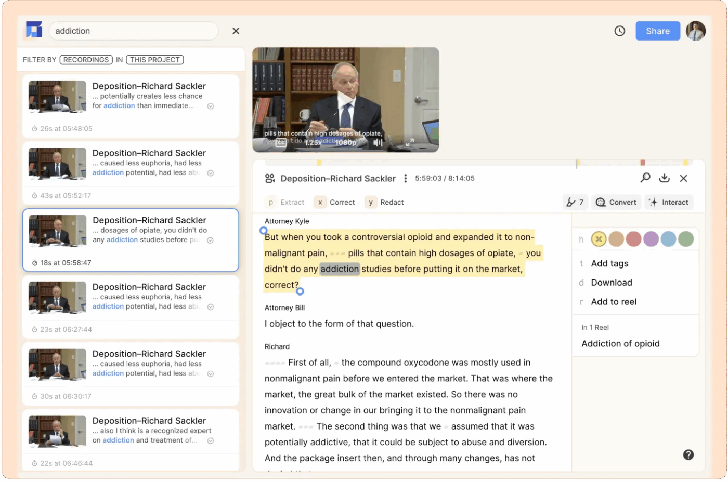Image resolution: width=728 pixels, height=482 pixels.
Task: Expand options for the 05:48:05 result
Action: pos(211,106)
